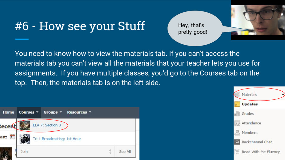Click the Grades bar chart icon
This screenshot has width=285, height=160.
(x=237, y=114)
